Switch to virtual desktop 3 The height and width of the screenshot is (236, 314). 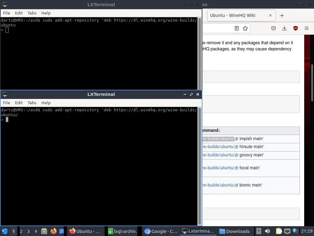click(x=29, y=231)
